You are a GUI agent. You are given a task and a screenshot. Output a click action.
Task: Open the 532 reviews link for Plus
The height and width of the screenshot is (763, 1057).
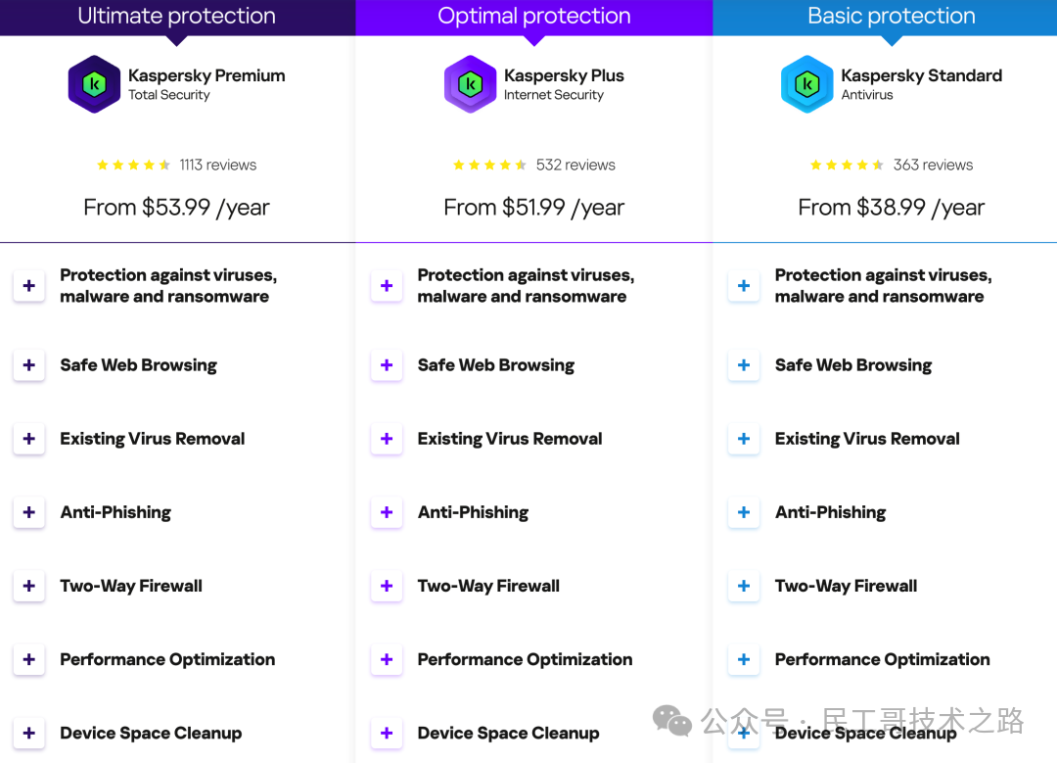coord(575,165)
